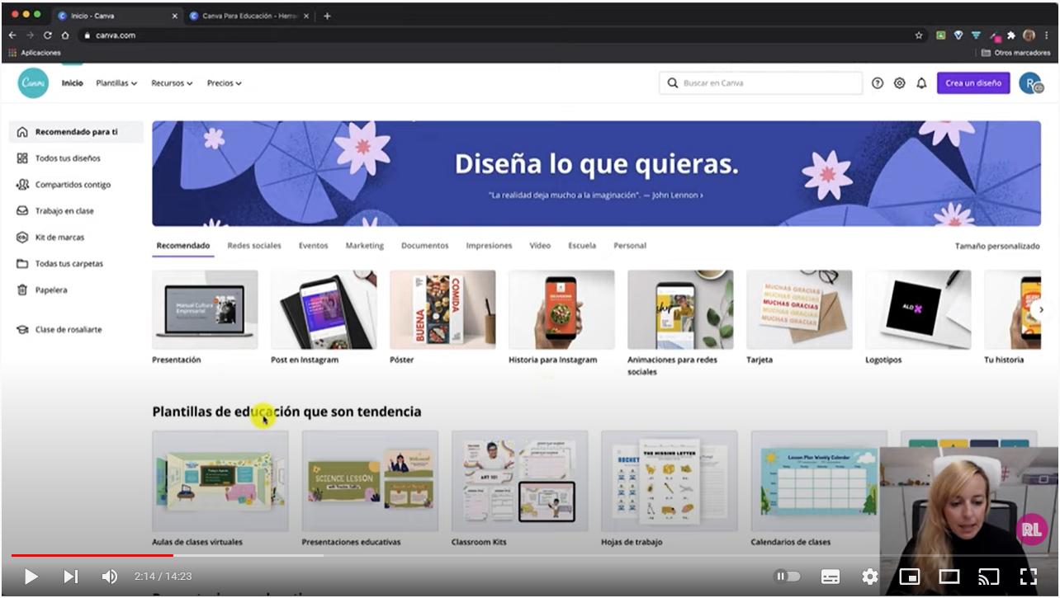Toggle video subtitles on
Viewport: 1060px width, 598px height.
point(830,577)
